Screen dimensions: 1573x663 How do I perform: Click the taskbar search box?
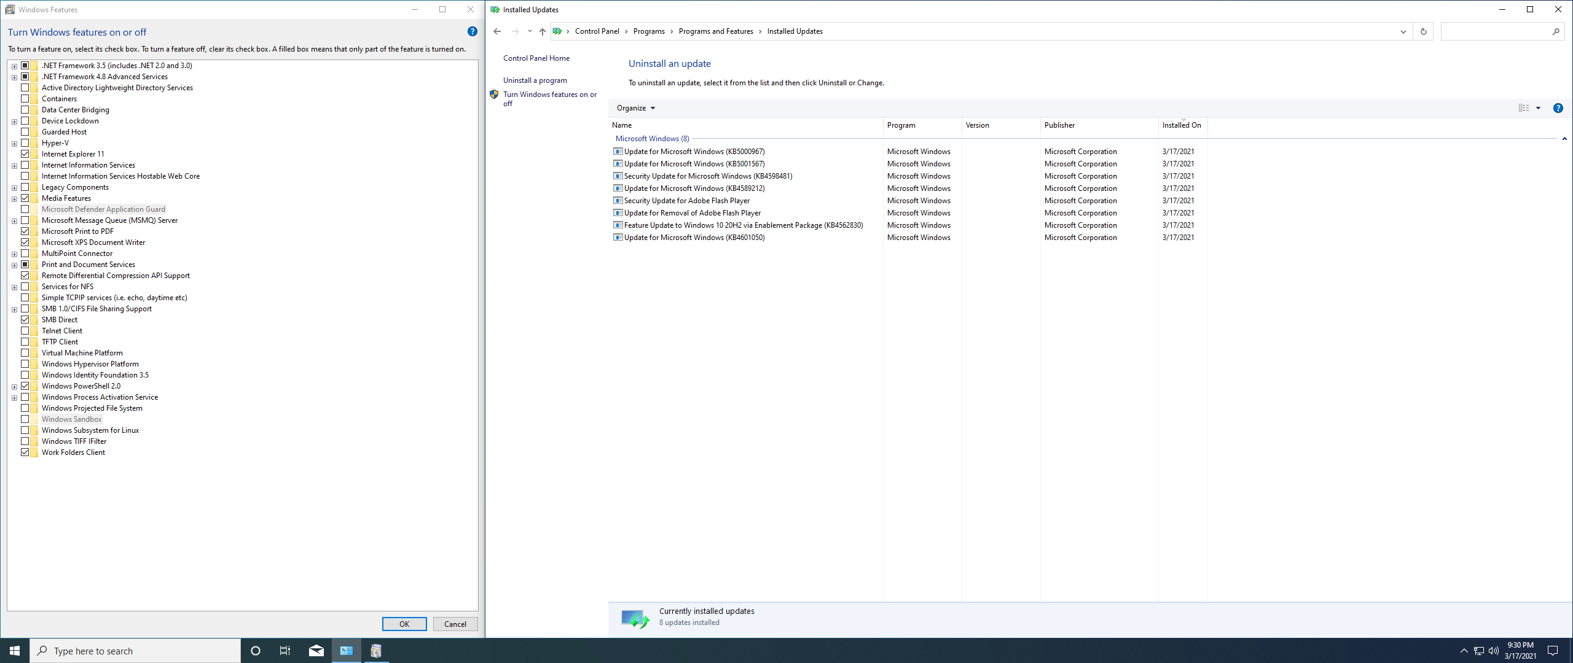point(135,651)
